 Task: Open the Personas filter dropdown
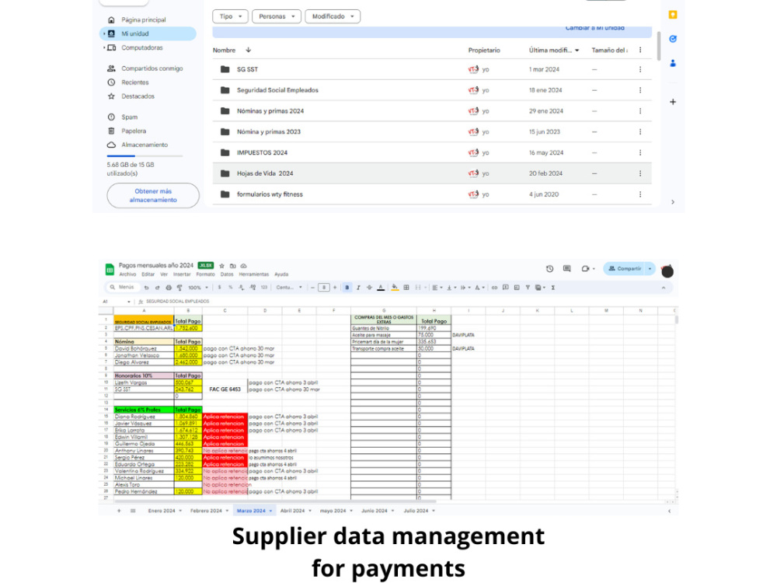tap(277, 16)
